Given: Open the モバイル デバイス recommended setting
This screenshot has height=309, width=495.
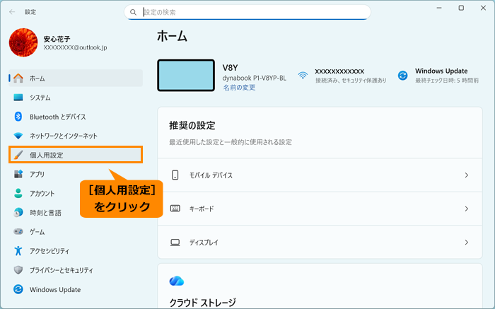Looking at the screenshot, I should 320,175.
